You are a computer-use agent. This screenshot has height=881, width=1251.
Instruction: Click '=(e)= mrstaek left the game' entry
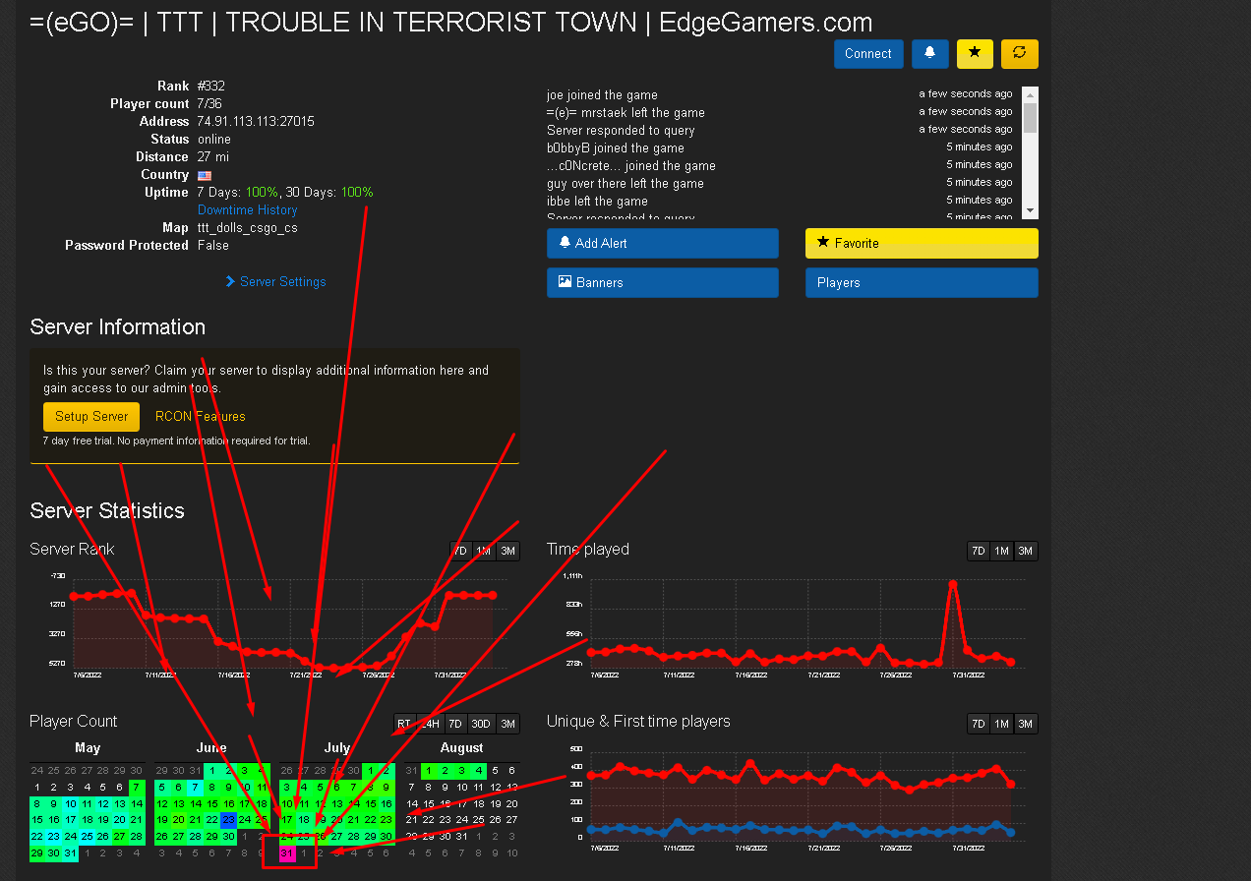pyautogui.click(x=625, y=113)
